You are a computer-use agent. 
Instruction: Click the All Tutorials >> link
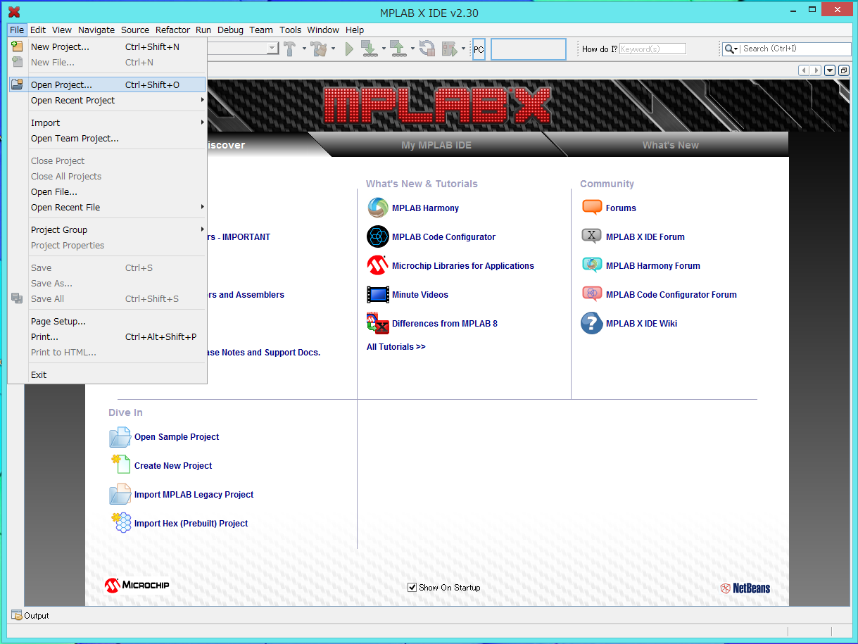[x=396, y=347]
